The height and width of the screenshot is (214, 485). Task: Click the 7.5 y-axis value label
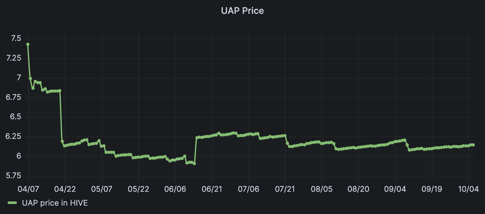16,39
